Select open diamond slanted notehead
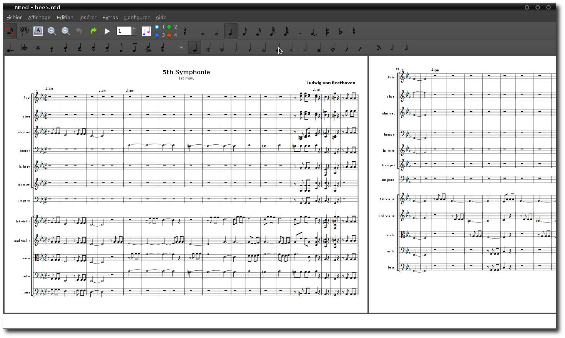This screenshot has width=565, height=338. (236, 48)
